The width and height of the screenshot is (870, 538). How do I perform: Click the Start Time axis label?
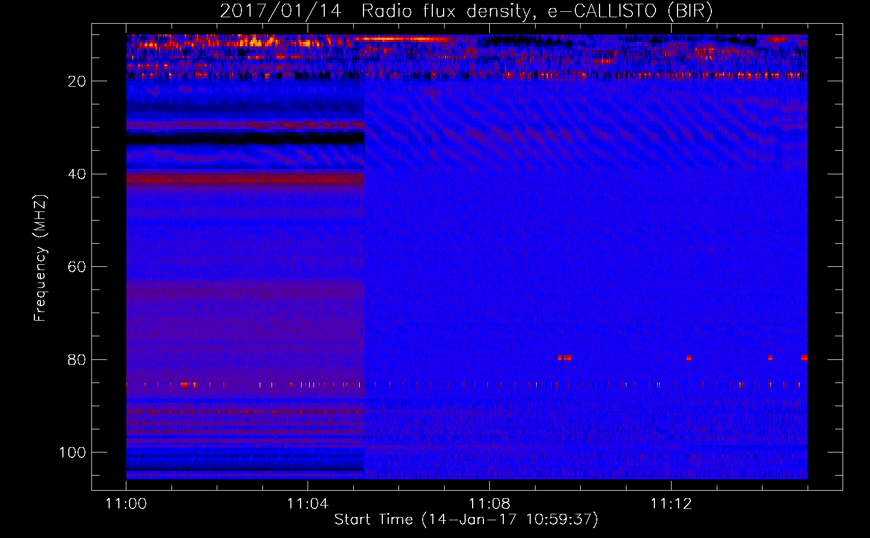466,520
